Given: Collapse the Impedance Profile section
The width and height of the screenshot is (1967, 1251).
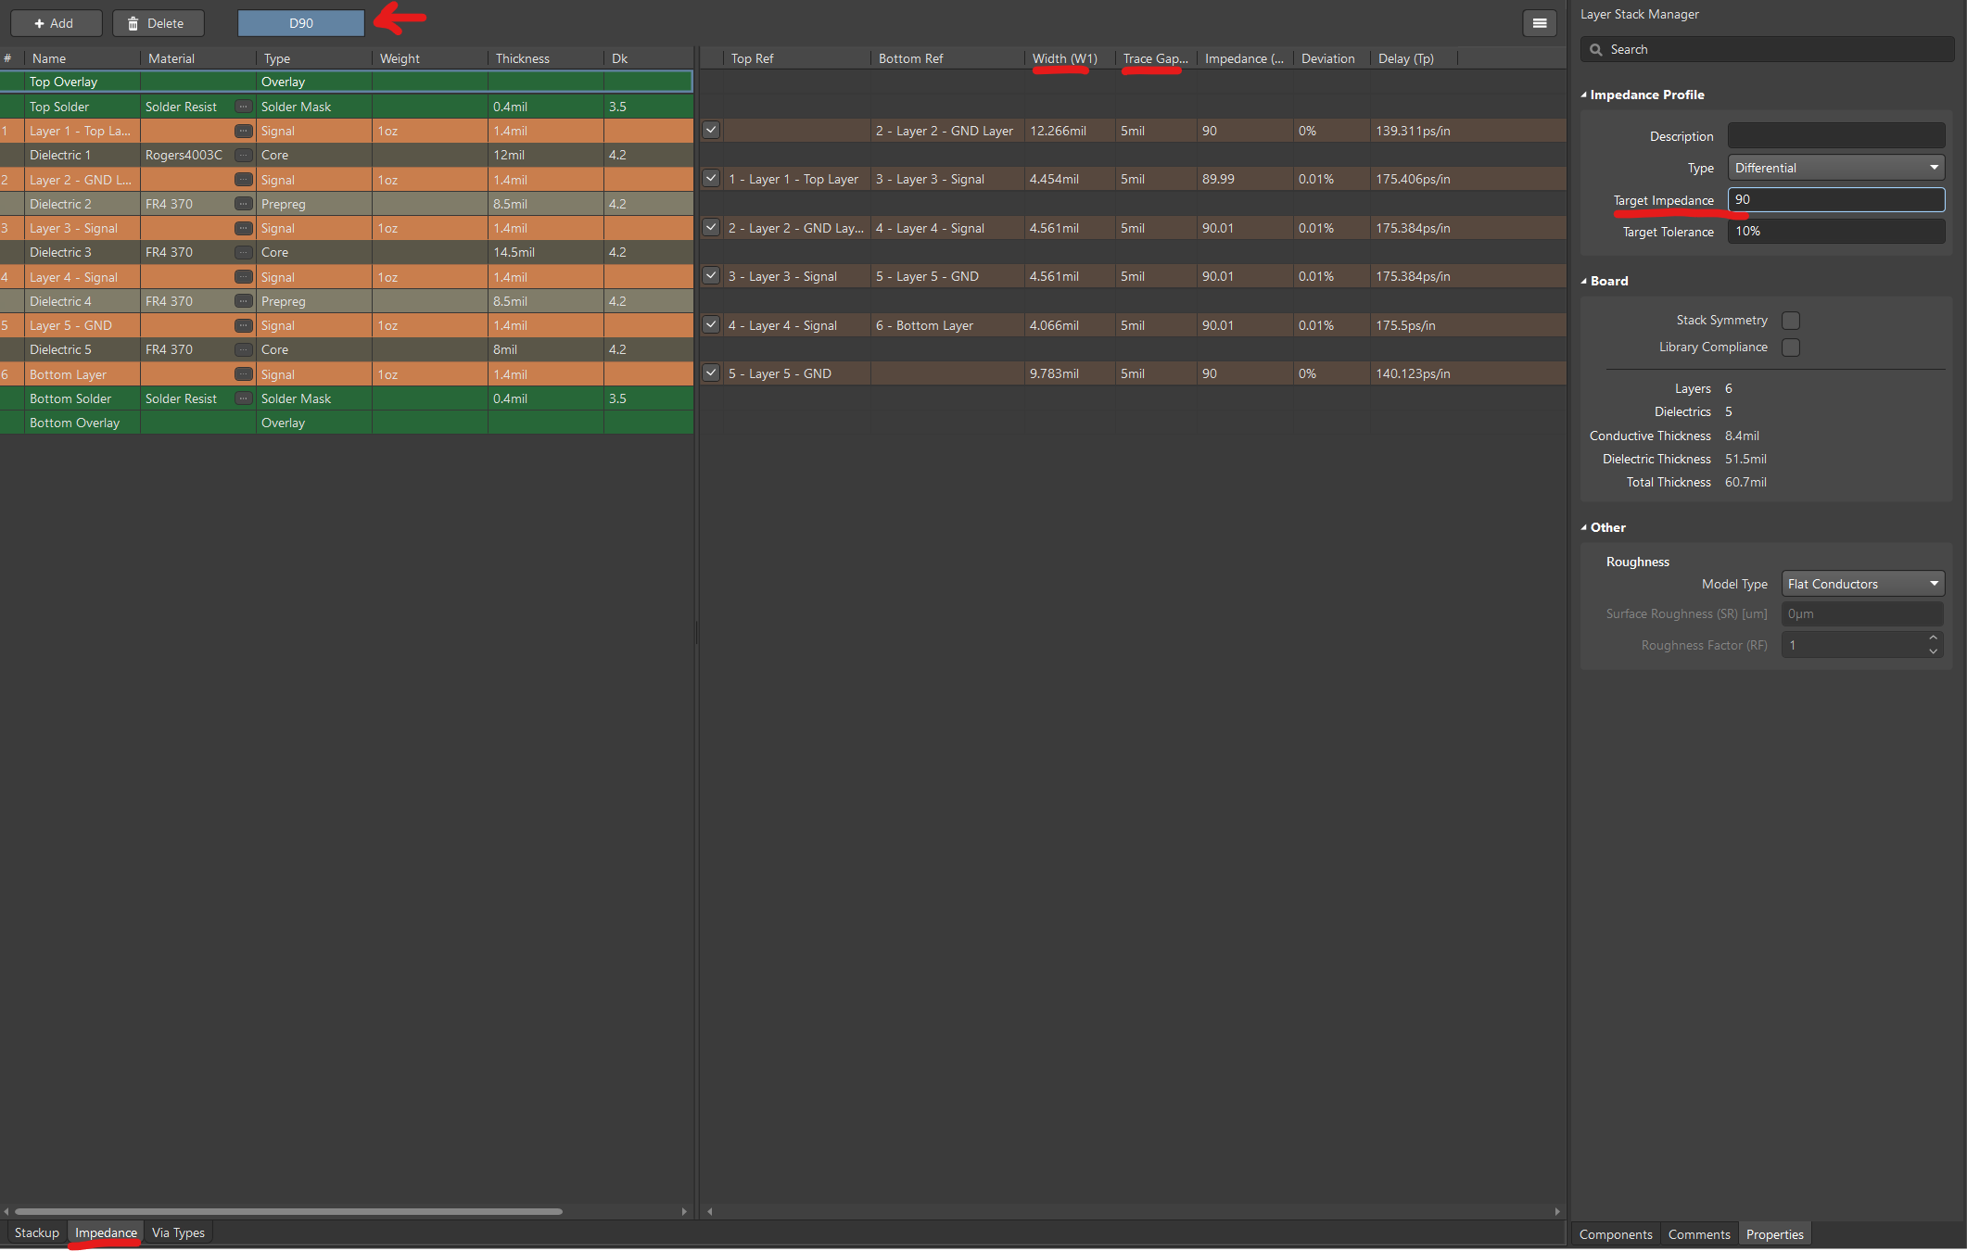Looking at the screenshot, I should pyautogui.click(x=1584, y=95).
